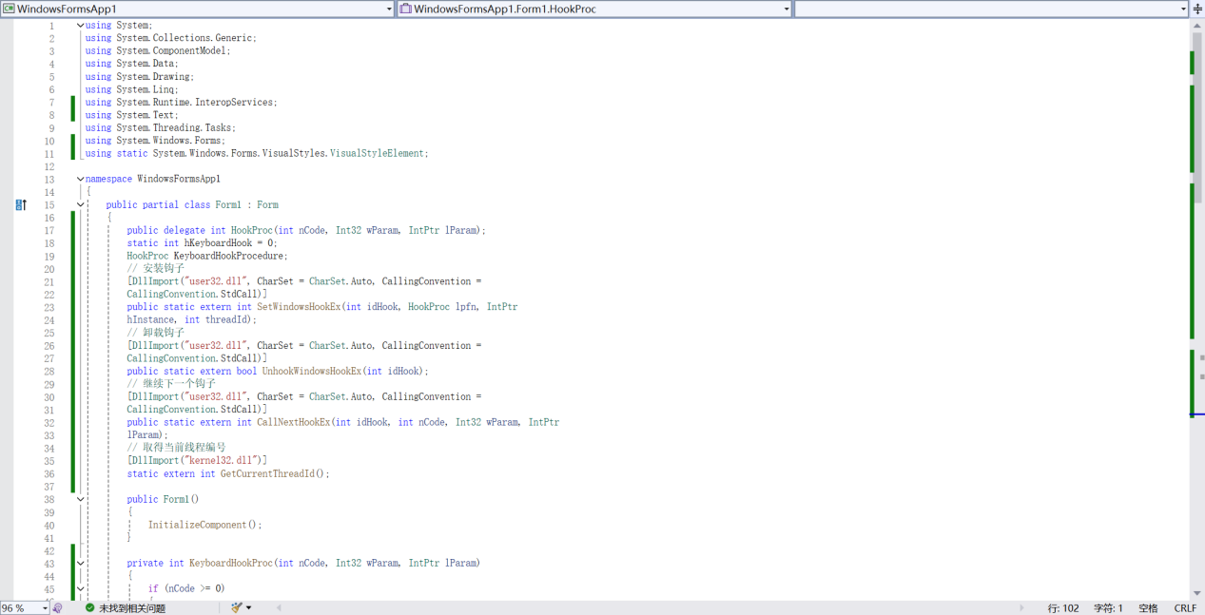Click the 字符: 1 column indicator
1205x615 pixels.
[1108, 608]
